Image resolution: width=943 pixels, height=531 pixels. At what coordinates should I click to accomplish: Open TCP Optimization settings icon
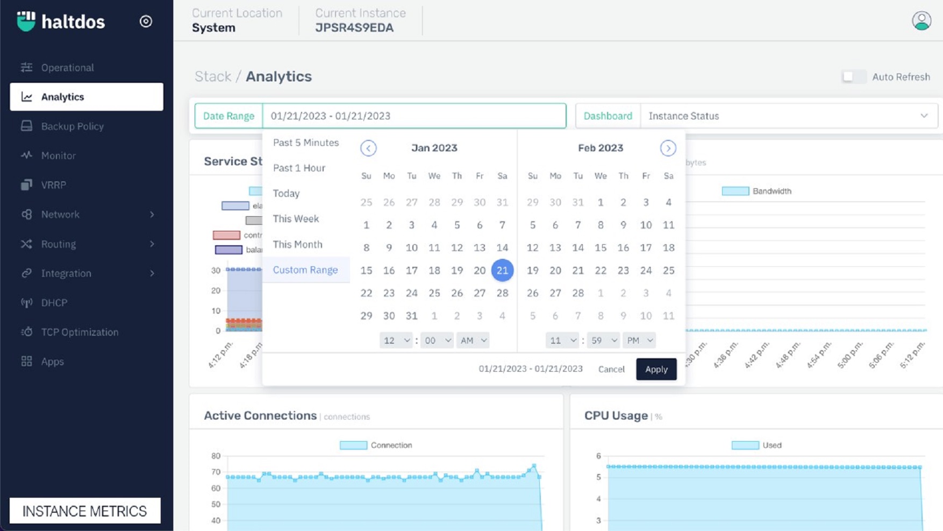[x=26, y=332]
